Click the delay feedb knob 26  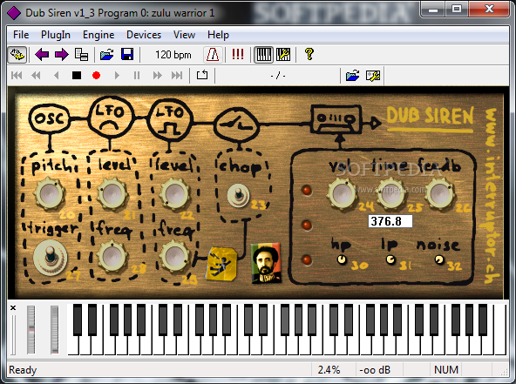click(x=439, y=194)
